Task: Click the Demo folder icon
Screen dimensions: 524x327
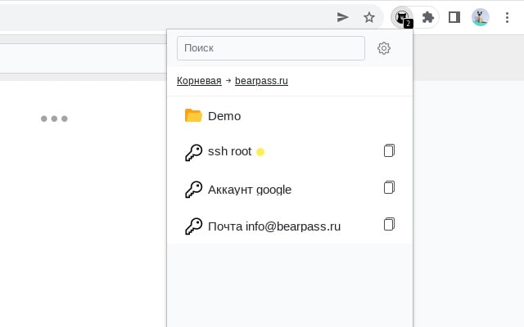Action: pyautogui.click(x=193, y=115)
